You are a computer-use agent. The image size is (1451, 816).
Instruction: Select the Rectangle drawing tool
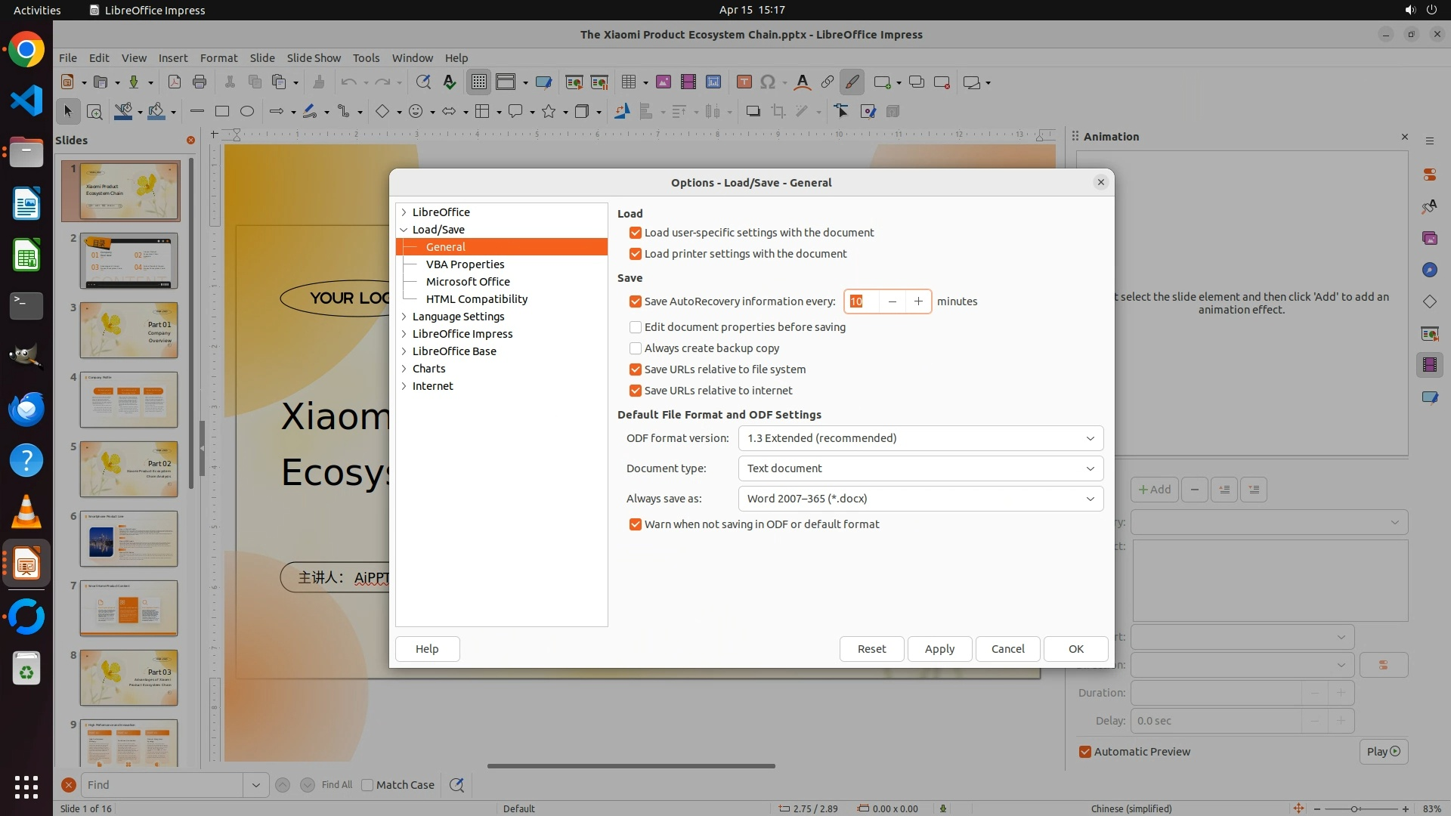click(x=222, y=112)
